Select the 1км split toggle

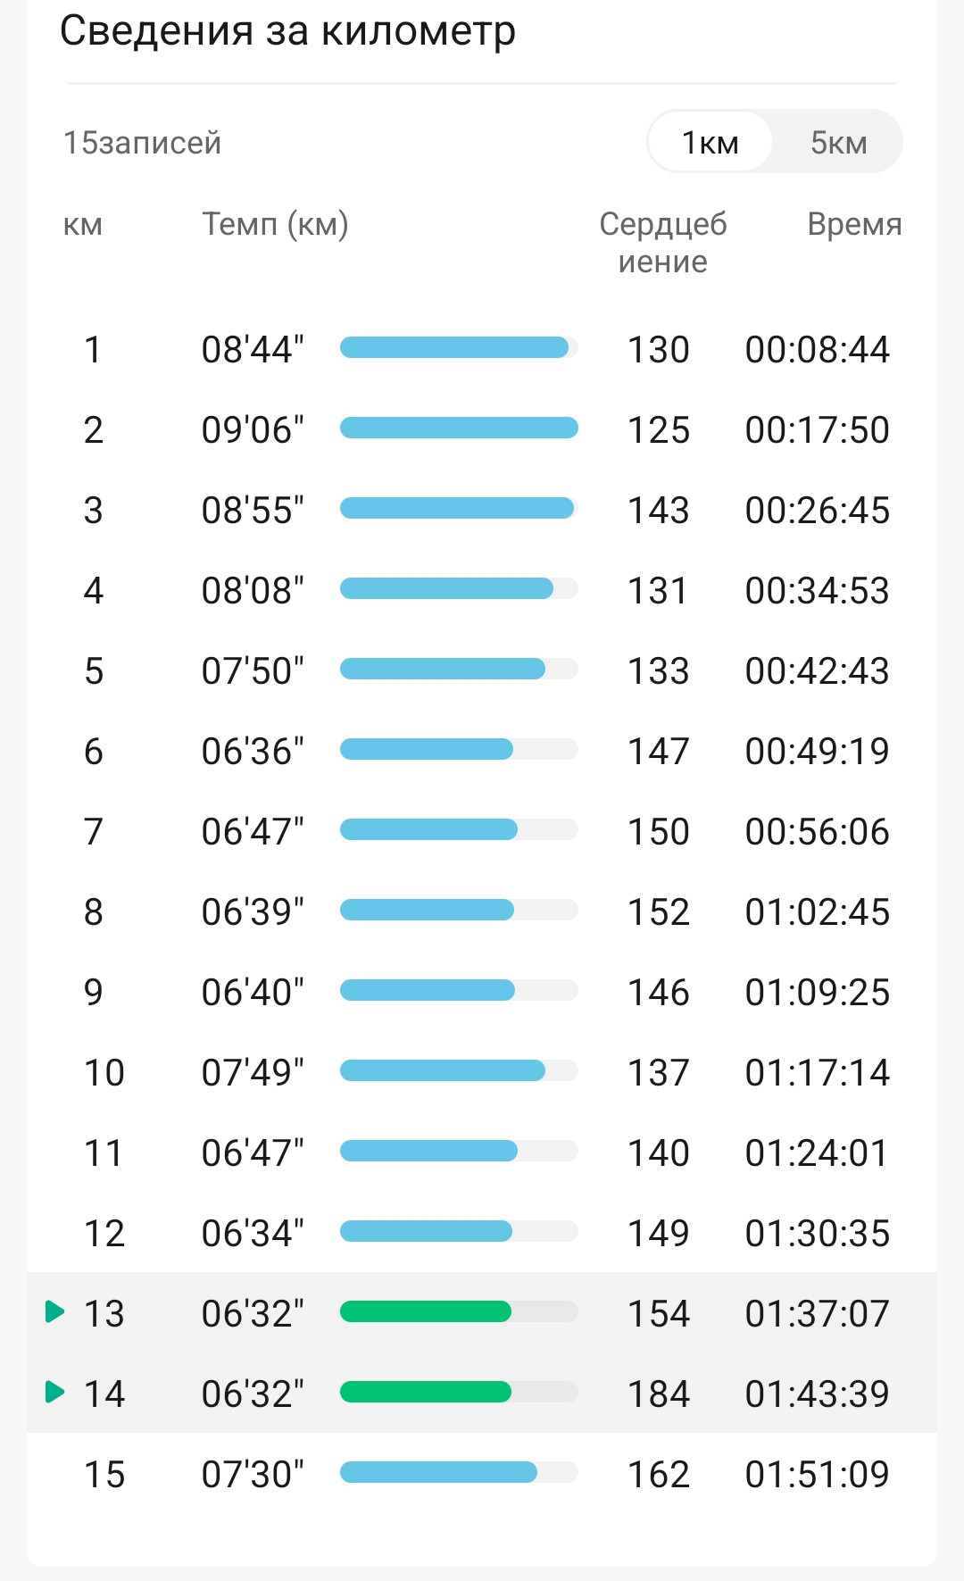[710, 142]
